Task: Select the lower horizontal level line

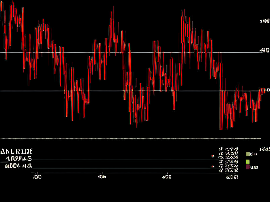Action: click(x=101, y=91)
